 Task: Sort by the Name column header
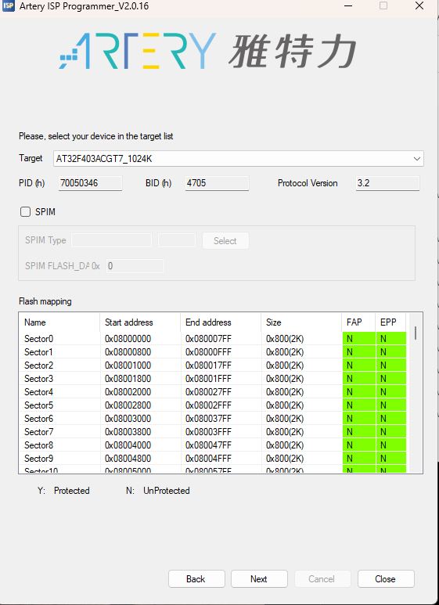click(59, 322)
